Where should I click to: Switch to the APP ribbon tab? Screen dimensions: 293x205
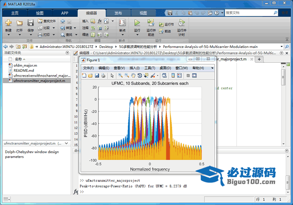65,13
